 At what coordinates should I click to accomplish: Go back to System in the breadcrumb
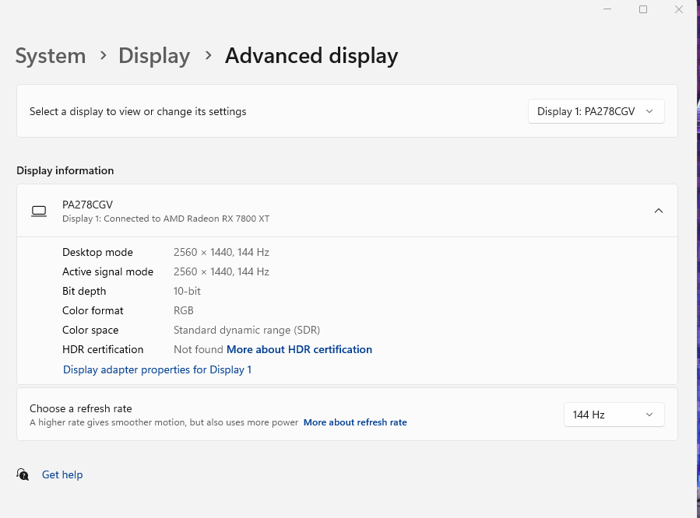click(x=51, y=56)
